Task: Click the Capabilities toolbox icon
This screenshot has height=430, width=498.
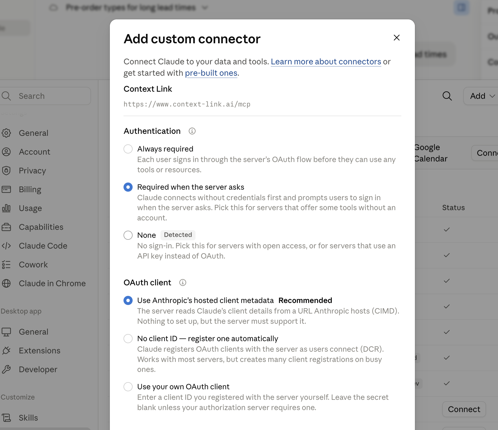Action: 6,227
